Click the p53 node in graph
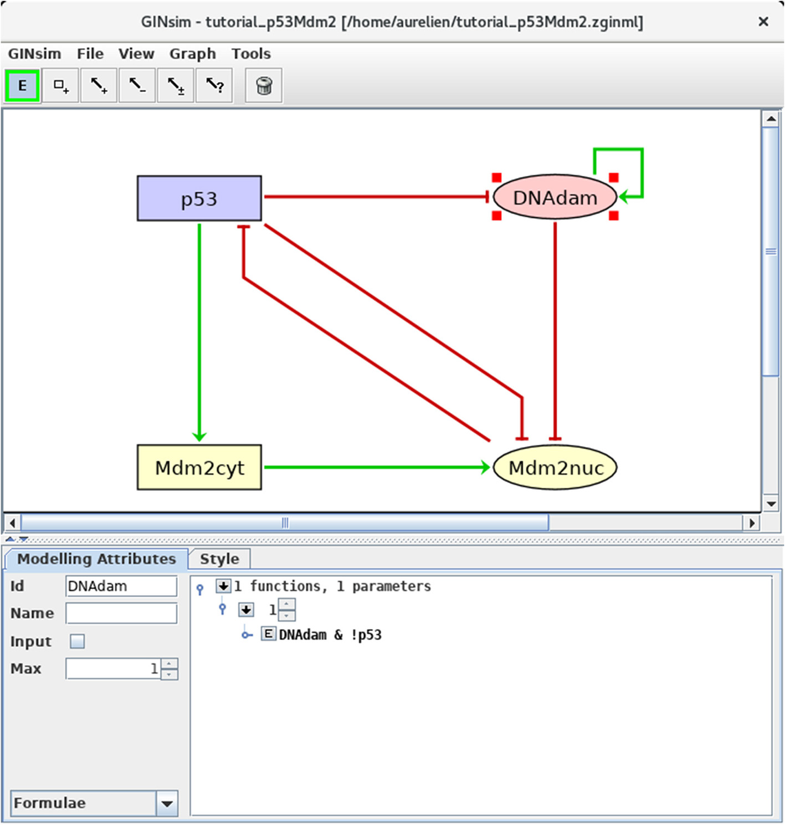 tap(199, 198)
